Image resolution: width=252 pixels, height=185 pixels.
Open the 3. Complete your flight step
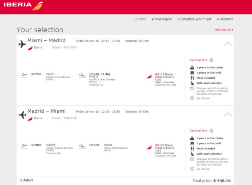(194, 19)
